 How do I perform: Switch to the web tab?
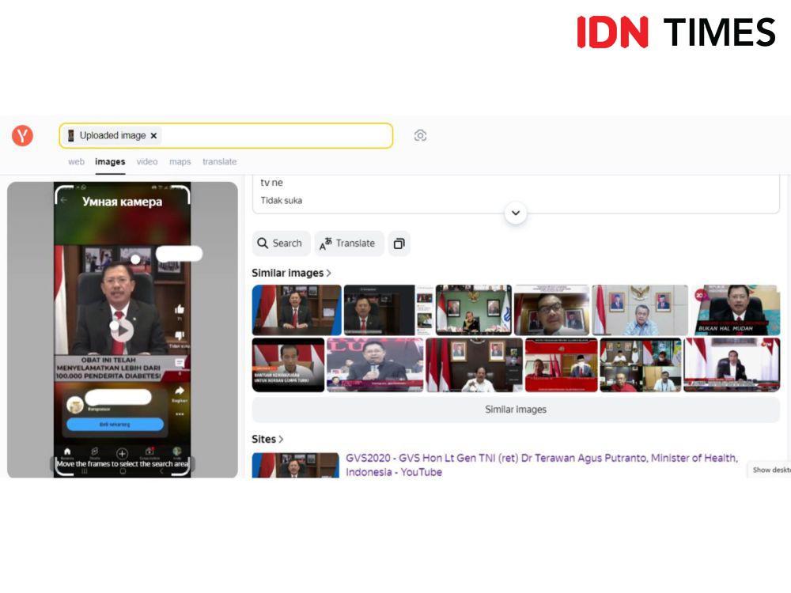tap(76, 162)
